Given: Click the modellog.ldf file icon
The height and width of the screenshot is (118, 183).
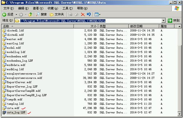Looking at the screenshot, I should tap(4, 52).
